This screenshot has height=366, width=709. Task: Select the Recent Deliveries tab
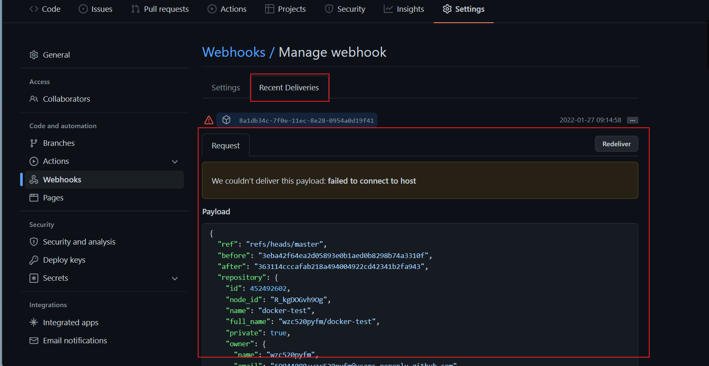click(289, 88)
